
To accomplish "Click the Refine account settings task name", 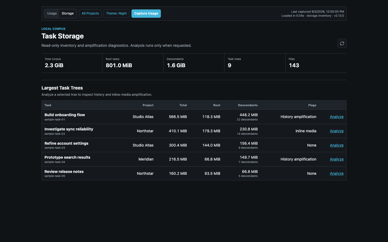I will click(x=66, y=143).
